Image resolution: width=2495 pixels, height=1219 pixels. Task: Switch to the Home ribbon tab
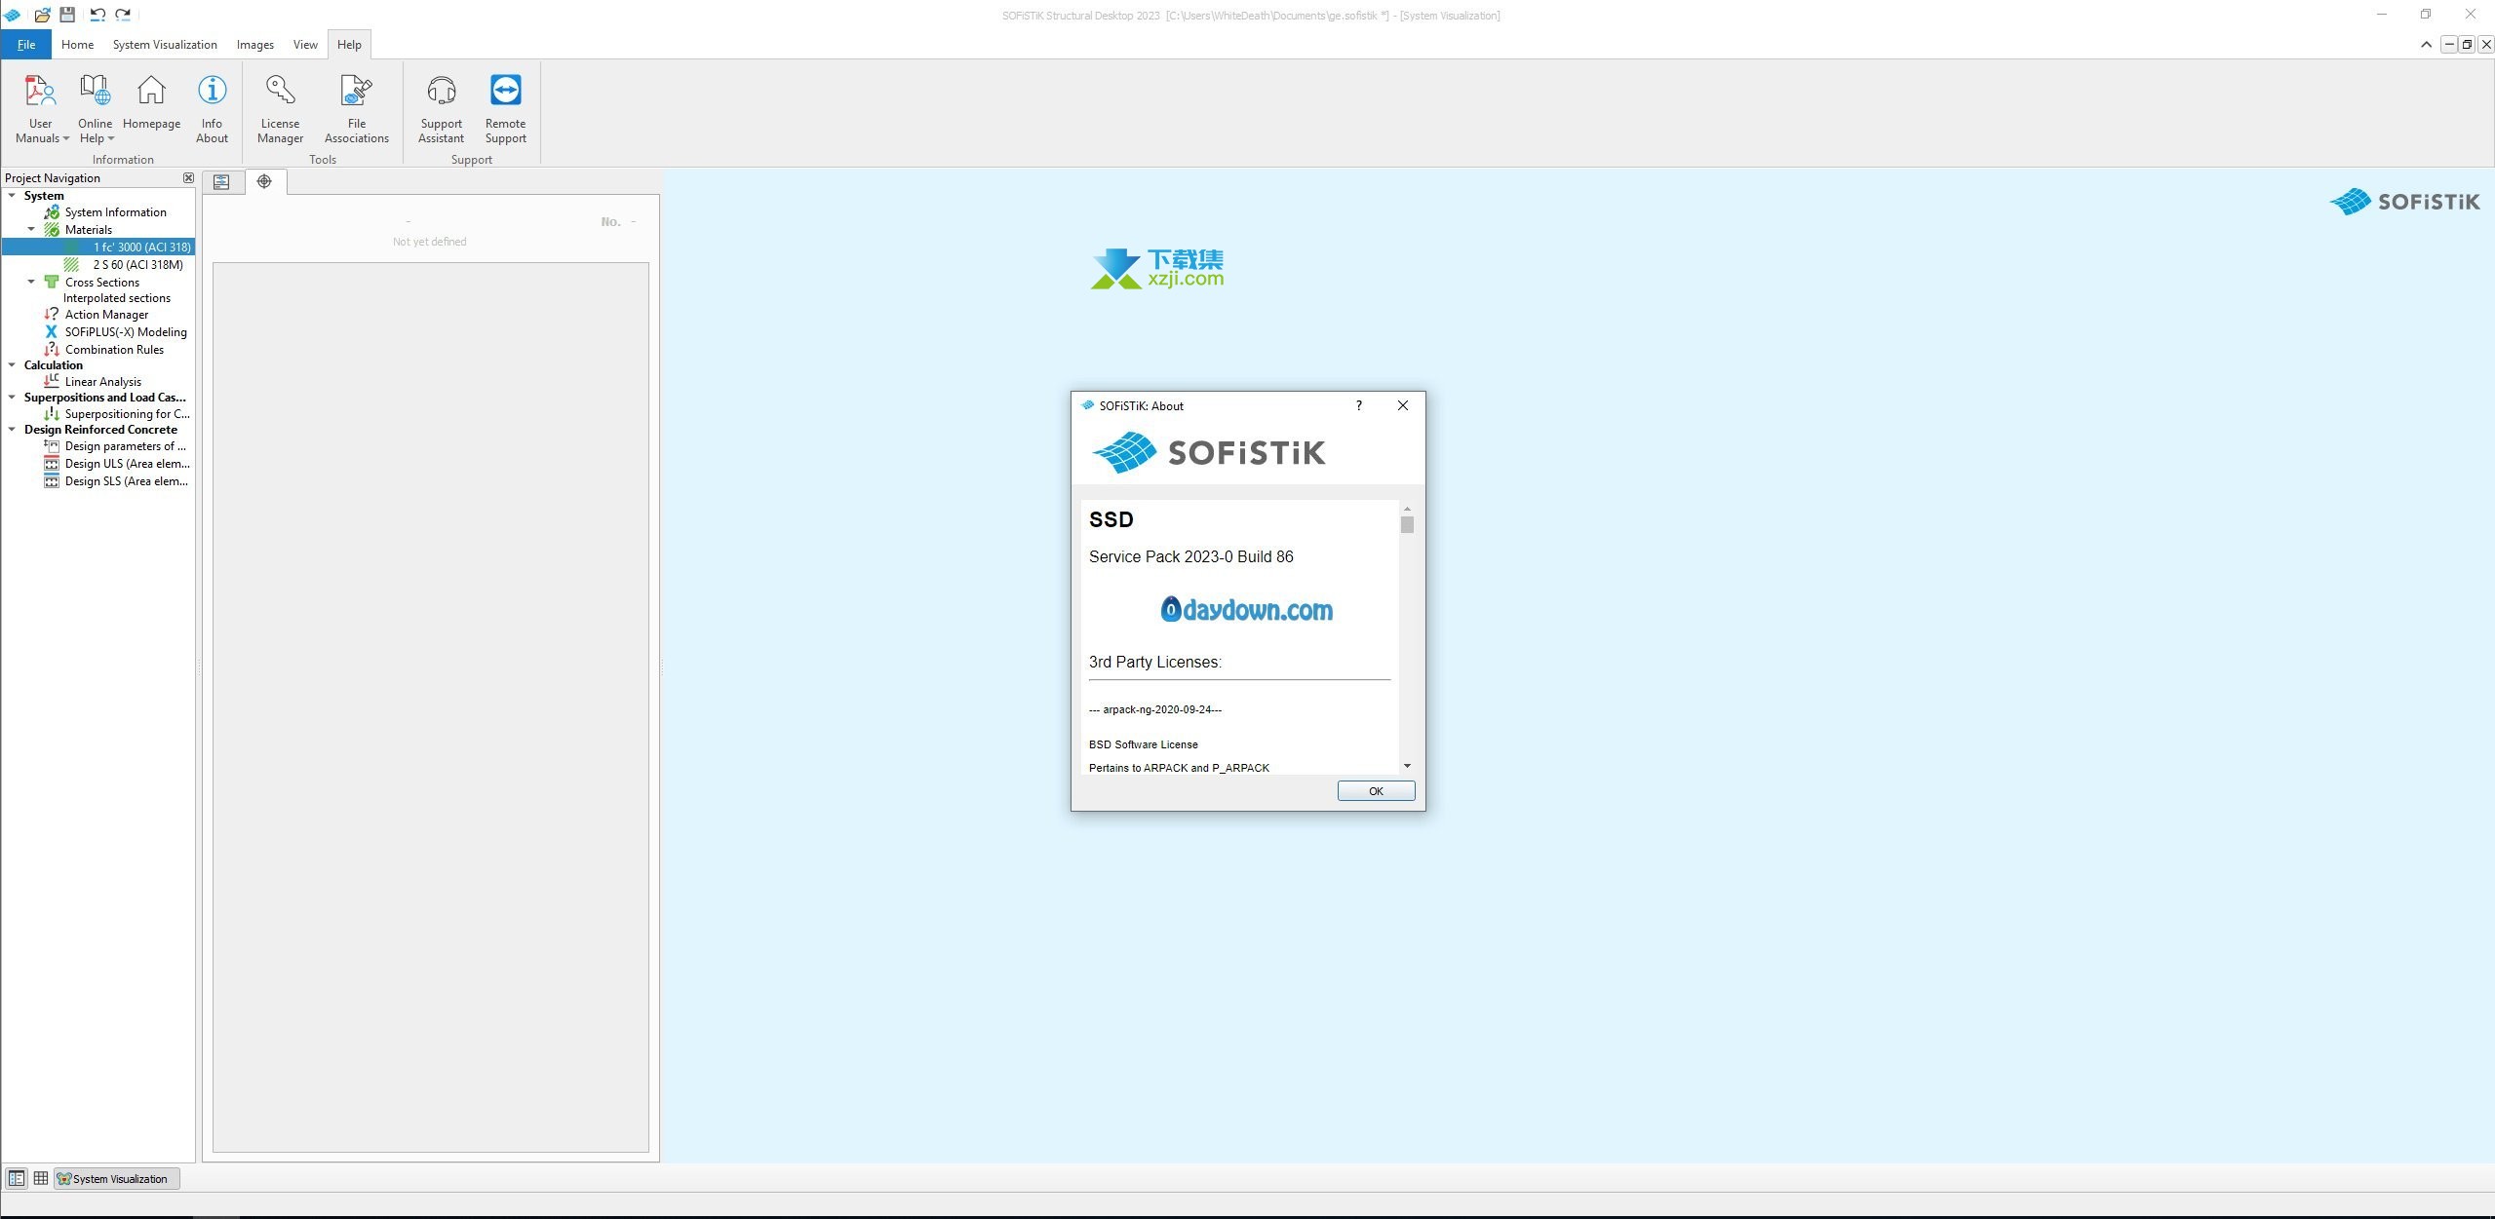point(77,45)
